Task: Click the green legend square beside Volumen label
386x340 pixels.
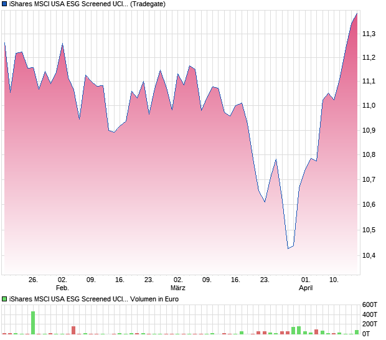Action: pyautogui.click(x=5, y=299)
